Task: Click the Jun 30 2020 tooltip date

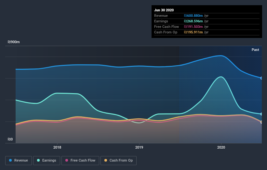Action: [164, 10]
